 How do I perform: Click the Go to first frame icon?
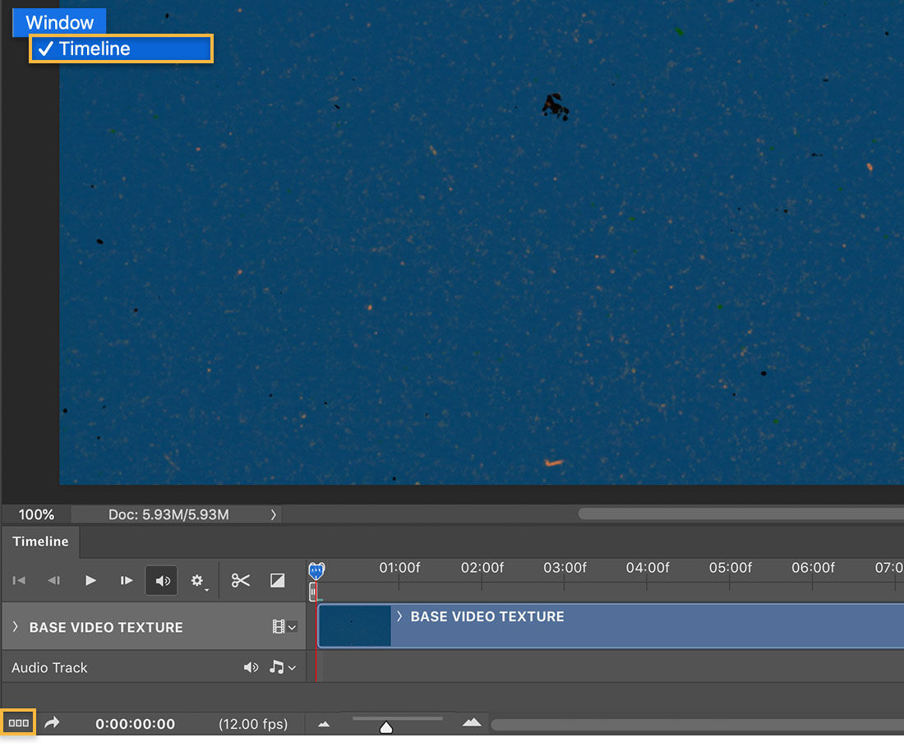pos(18,580)
